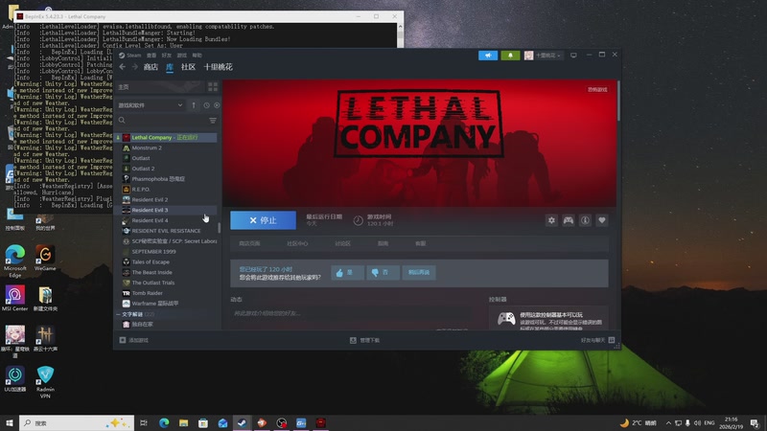Click the library search magnifier icon
Screen dimensions: 767x431
pyautogui.click(x=122, y=121)
